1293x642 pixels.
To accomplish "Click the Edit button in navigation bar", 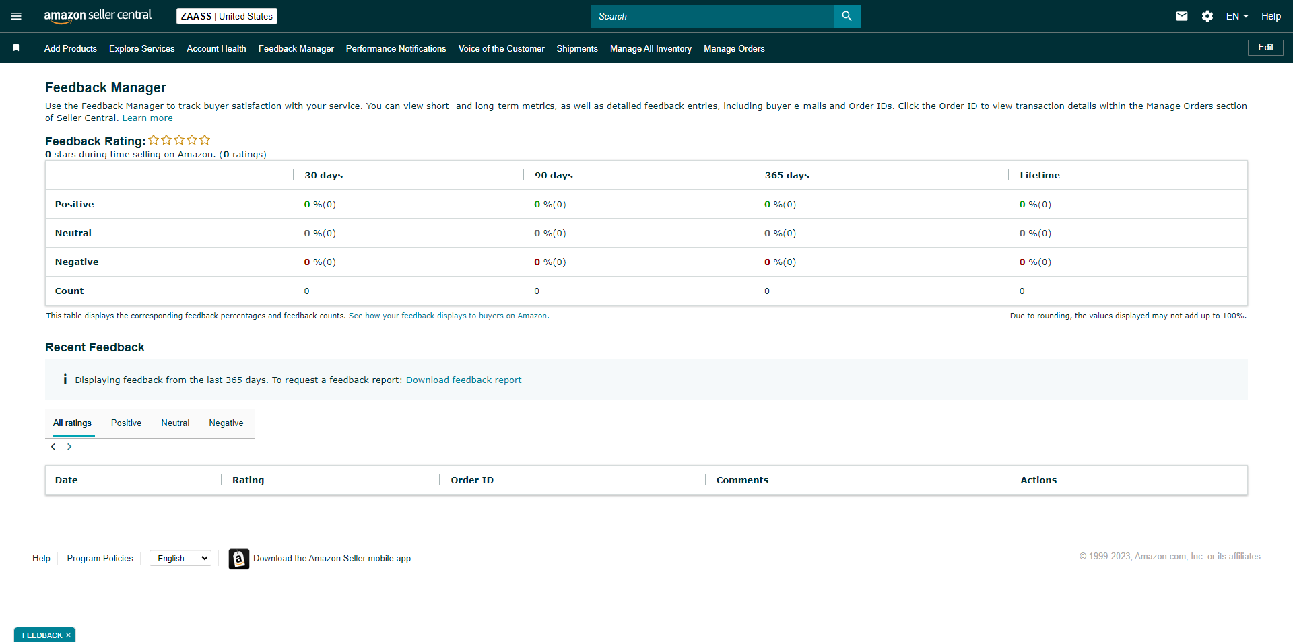I will (x=1265, y=48).
